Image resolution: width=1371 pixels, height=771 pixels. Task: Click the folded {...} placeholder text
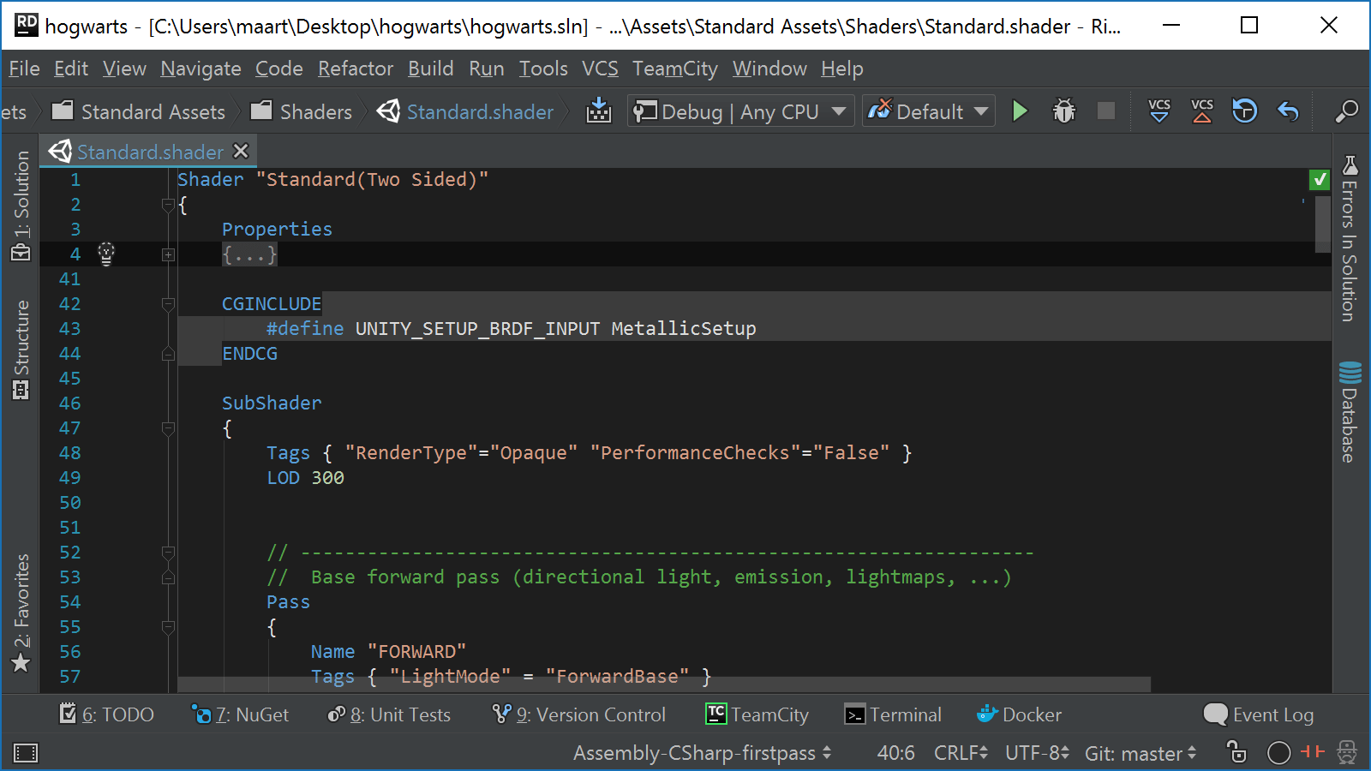coord(249,254)
